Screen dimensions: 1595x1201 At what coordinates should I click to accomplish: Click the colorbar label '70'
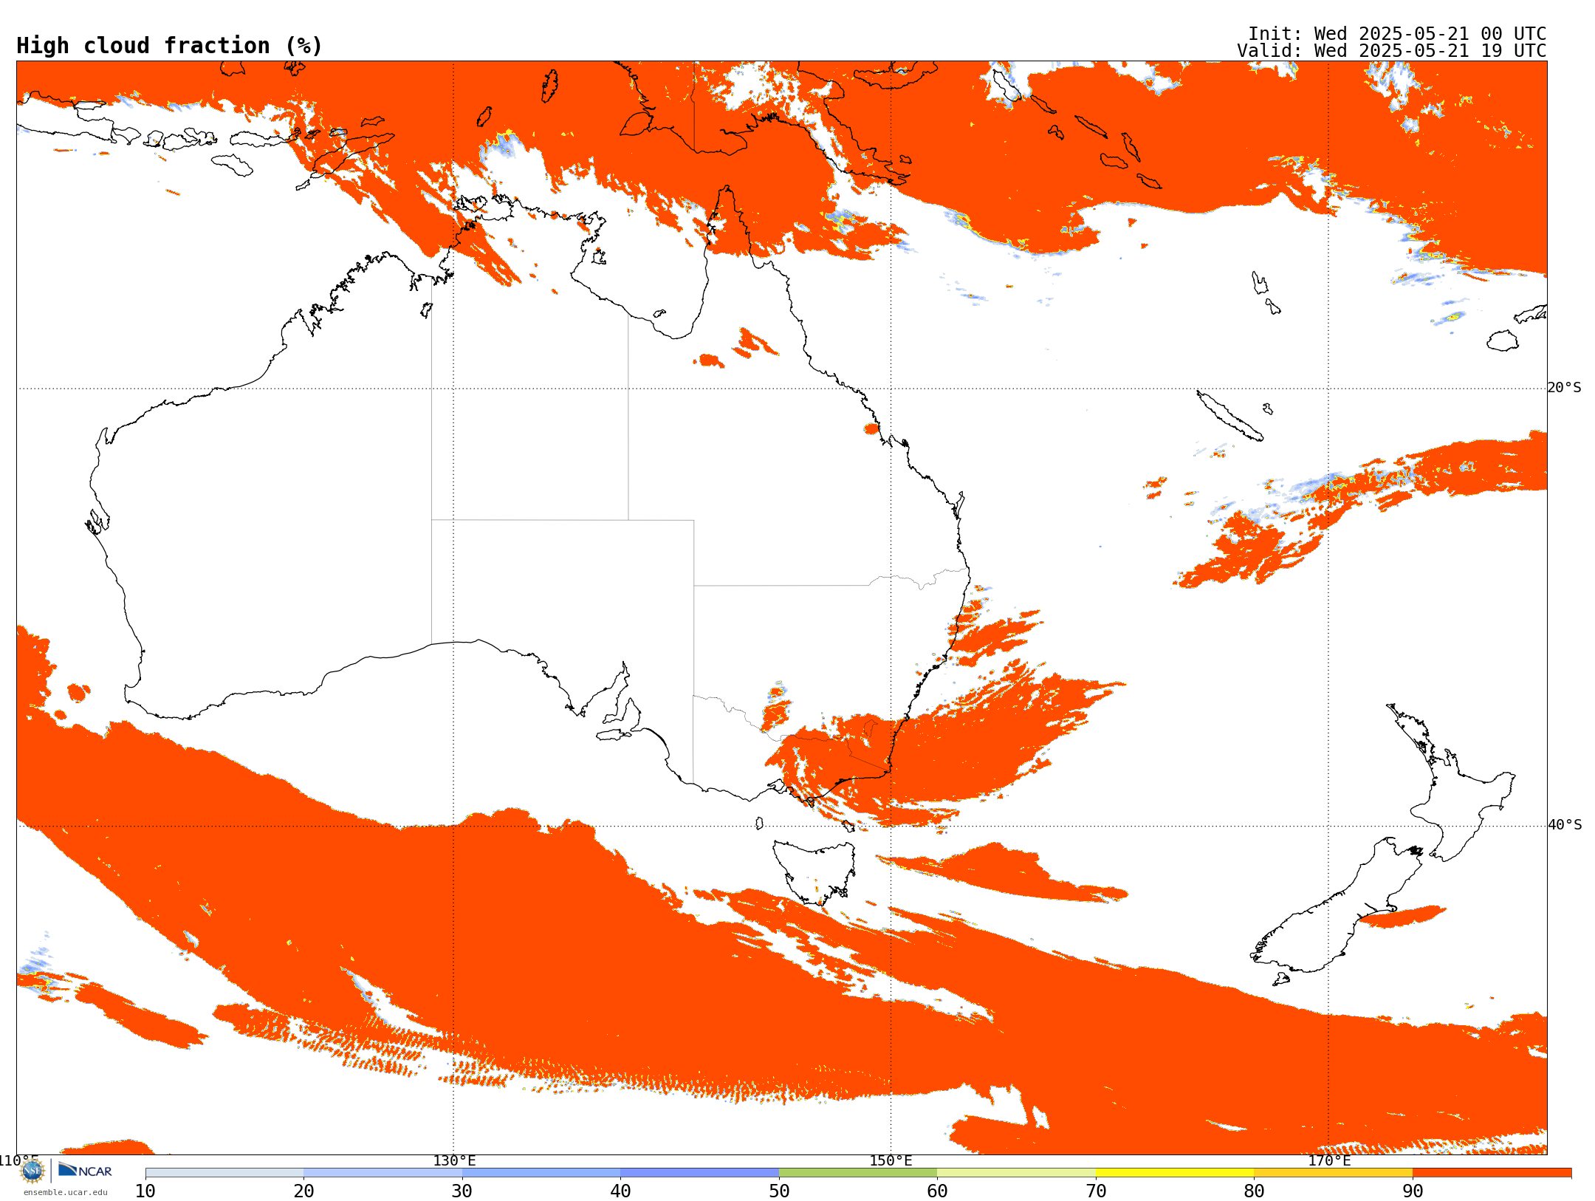point(1096,1191)
